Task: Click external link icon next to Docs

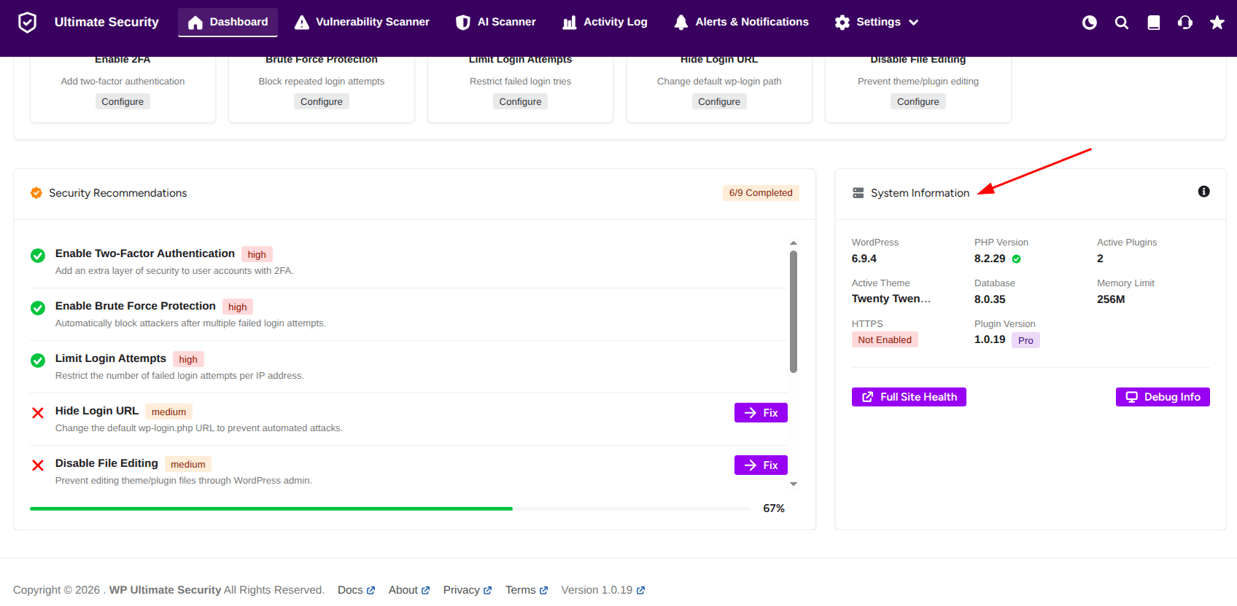Action: click(371, 591)
